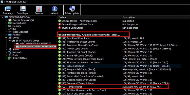
Task: Collapse the (S)ATA/ATAPI Drives node
Action: pos(10,41)
